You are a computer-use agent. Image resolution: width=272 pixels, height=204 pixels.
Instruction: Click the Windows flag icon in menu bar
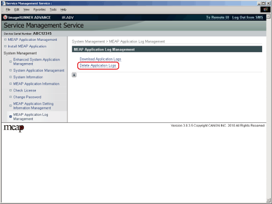tap(265, 9)
